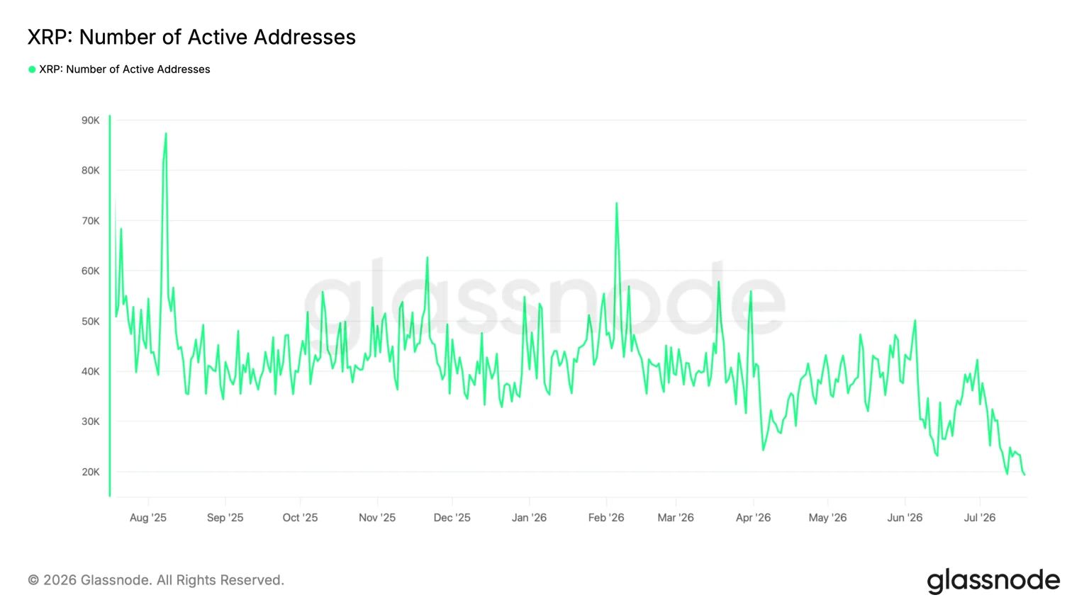Click the August 2025 peak near 87K

tap(166, 133)
